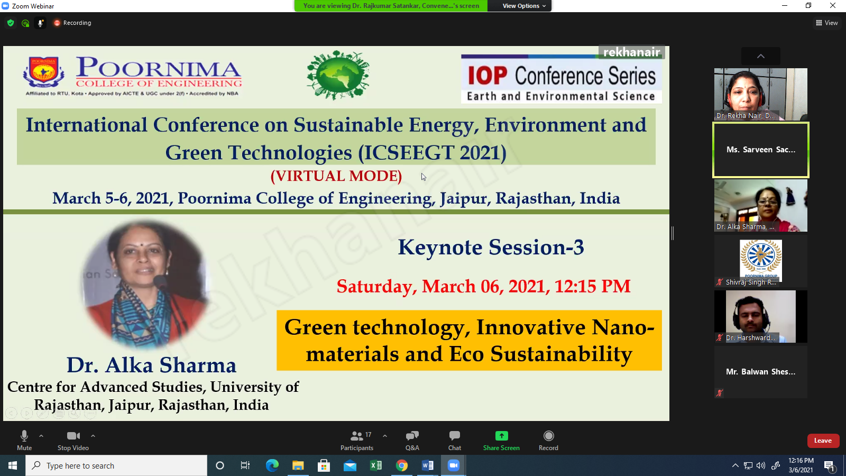Screen dimensions: 846x476
Task: Open Microsoft Store from taskbar
Action: (x=324, y=465)
